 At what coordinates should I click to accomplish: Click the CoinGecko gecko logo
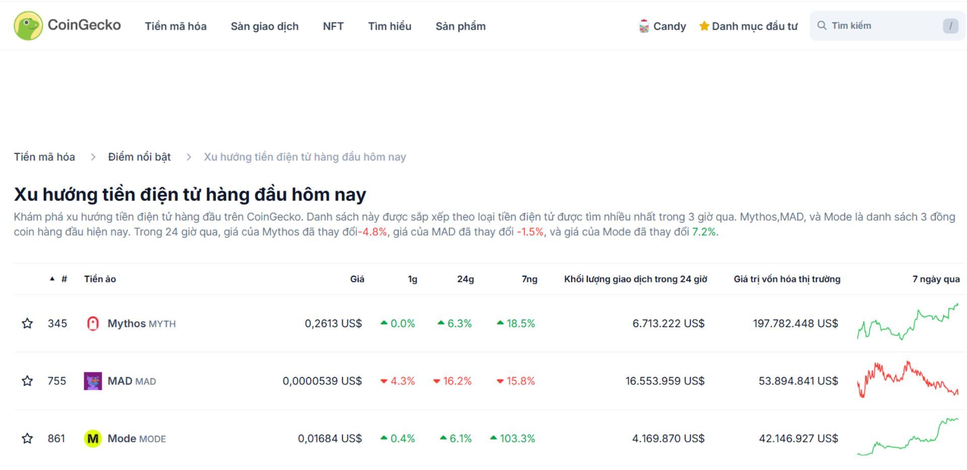29,26
